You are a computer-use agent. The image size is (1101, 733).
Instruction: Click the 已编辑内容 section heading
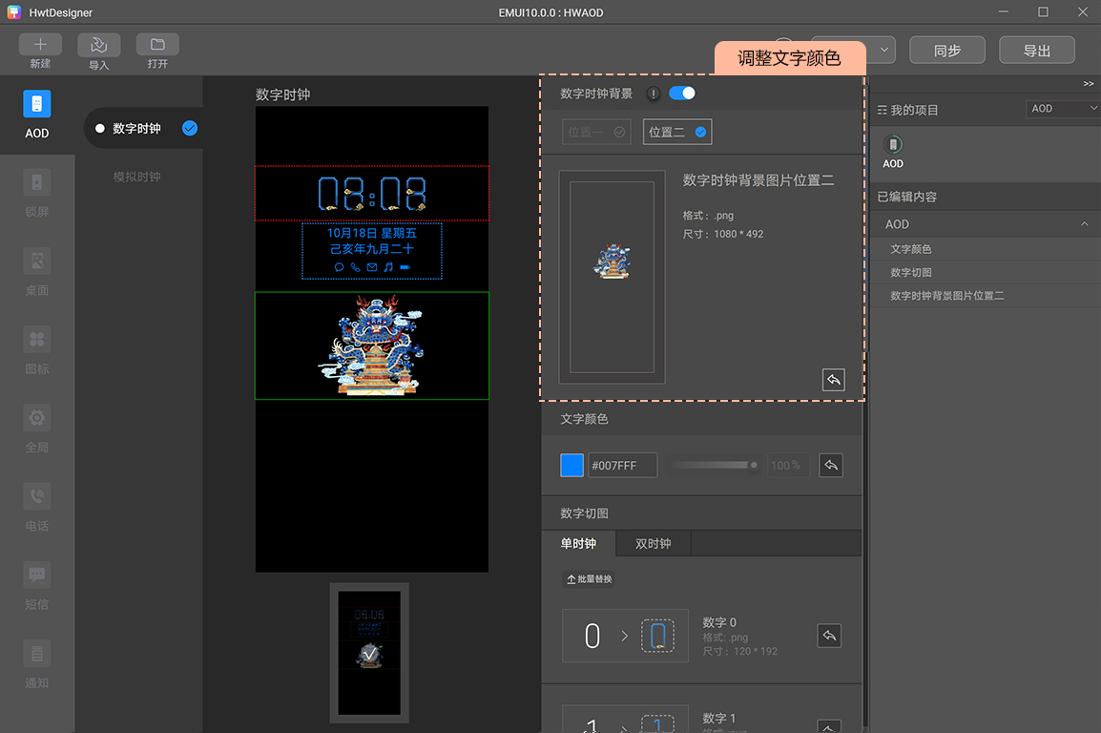pyautogui.click(x=906, y=197)
